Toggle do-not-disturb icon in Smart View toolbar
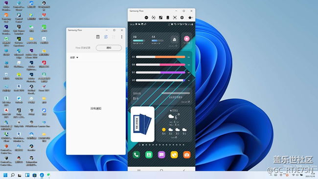 tap(146, 18)
